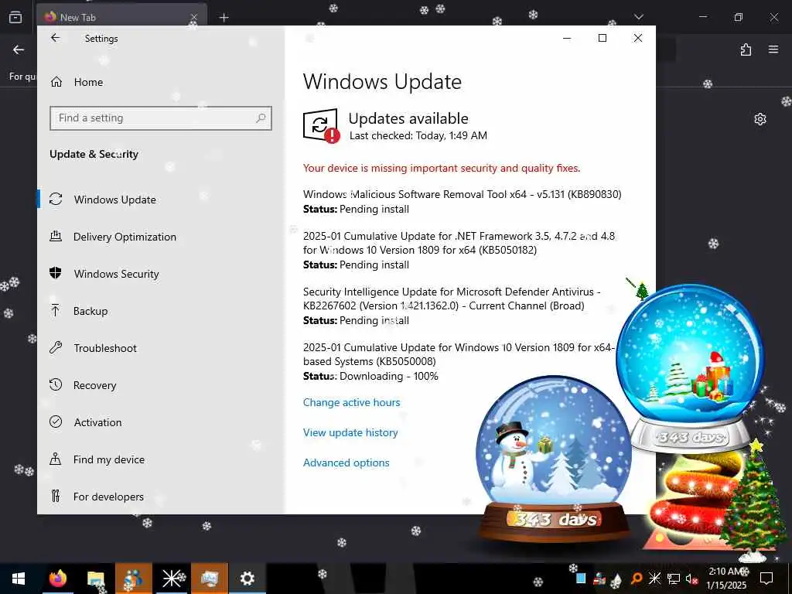Viewport: 792px width, 594px height.
Task: Open a new tab in Firefox
Action: 224,18
